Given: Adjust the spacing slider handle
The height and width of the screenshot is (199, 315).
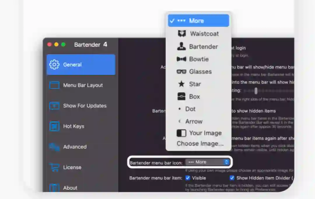Looking at the screenshot, I should (x=256, y=91).
